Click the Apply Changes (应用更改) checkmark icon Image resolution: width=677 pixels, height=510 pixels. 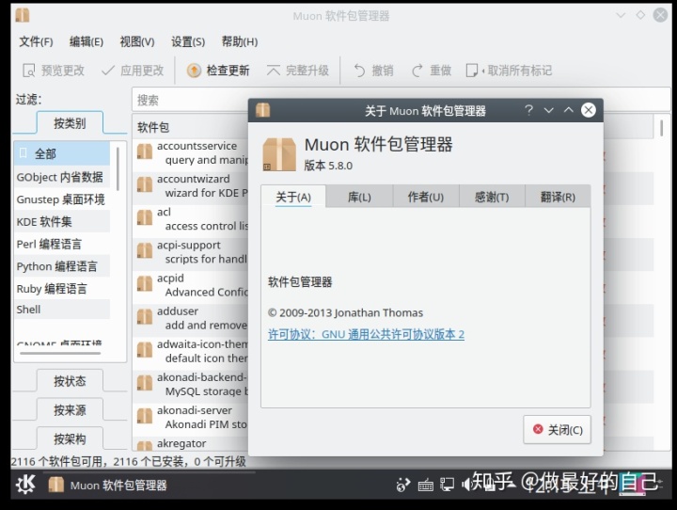tap(108, 70)
